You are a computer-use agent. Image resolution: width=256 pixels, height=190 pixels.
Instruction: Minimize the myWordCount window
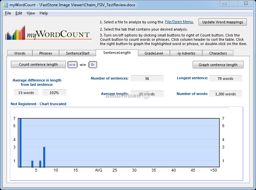coord(225,4)
